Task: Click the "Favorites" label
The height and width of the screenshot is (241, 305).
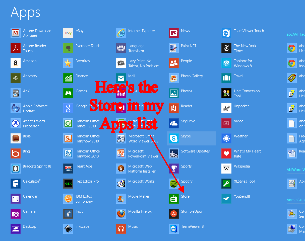Action: (x=83, y=61)
